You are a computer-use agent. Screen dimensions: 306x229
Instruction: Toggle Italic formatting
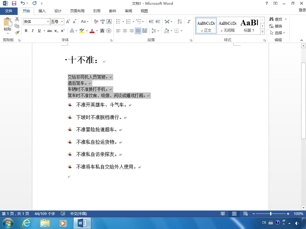coord(33,31)
